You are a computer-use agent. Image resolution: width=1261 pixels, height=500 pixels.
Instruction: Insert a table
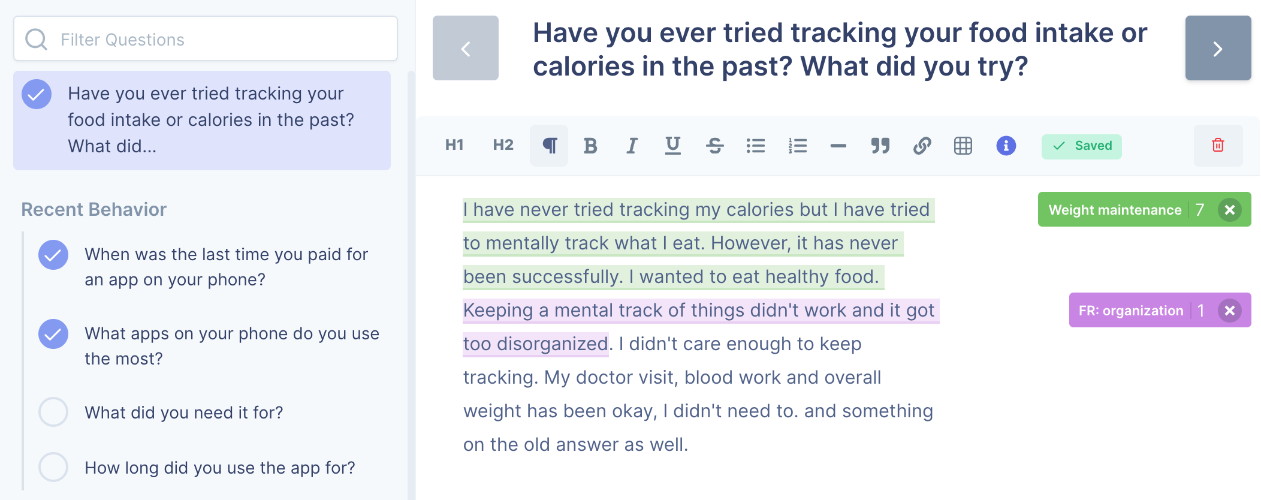[963, 146]
